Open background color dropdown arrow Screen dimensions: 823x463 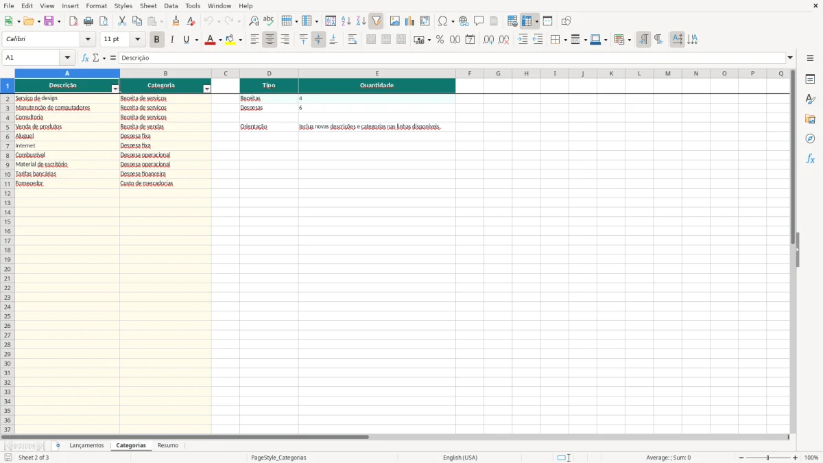pyautogui.click(x=241, y=40)
